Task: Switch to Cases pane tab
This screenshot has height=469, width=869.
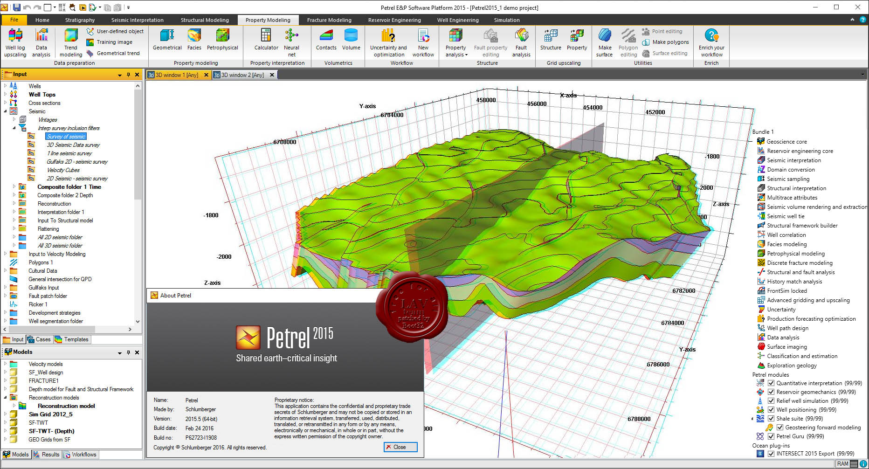Action: coord(39,339)
